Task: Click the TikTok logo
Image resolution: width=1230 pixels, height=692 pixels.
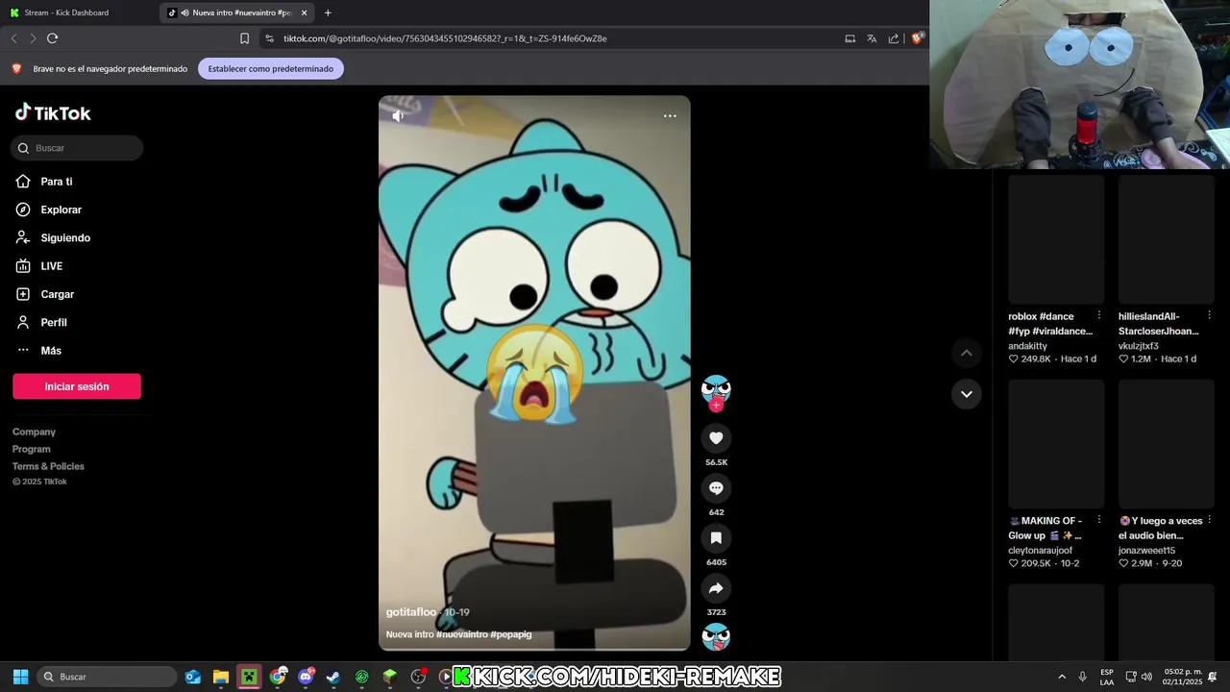Action: (x=53, y=112)
